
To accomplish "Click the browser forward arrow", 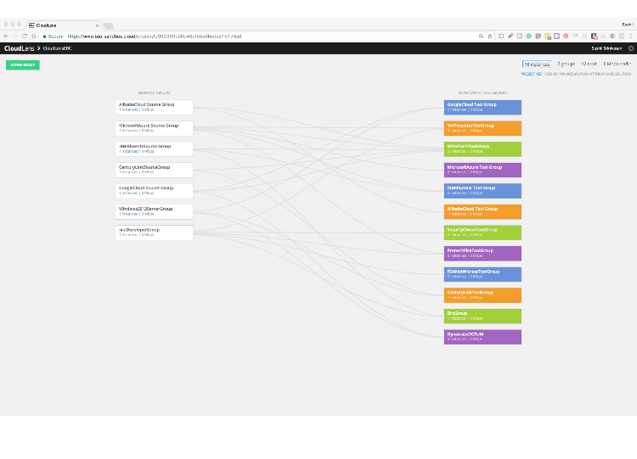I will coord(15,36).
